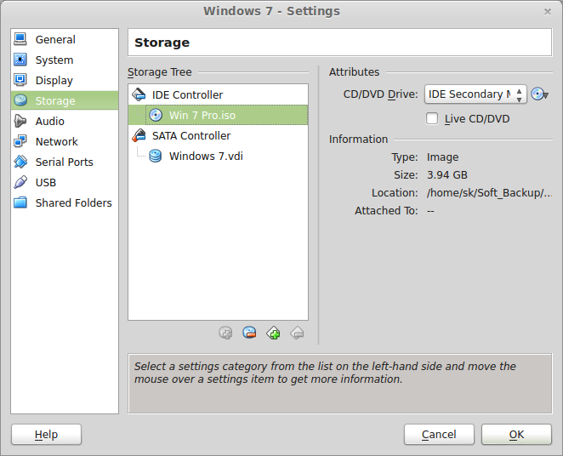The height and width of the screenshot is (456, 563).
Task: Select the Network settings category
Action: click(56, 141)
